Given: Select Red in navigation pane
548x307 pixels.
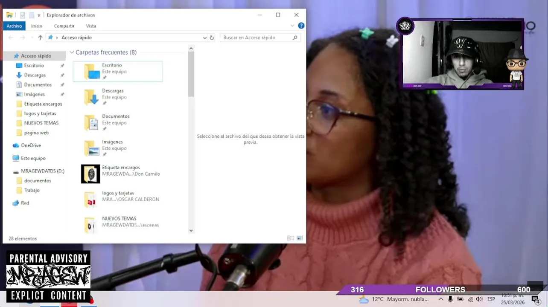Looking at the screenshot, I should point(25,203).
